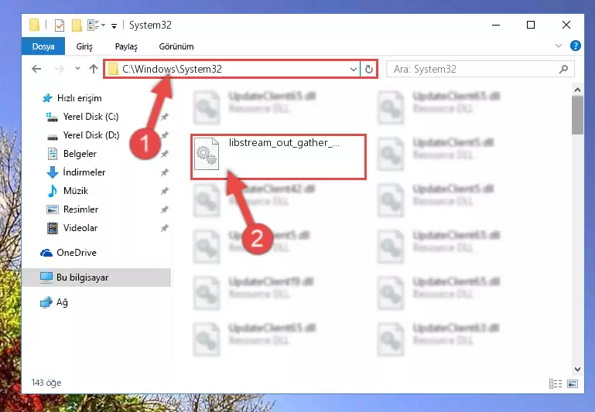Click the libstream_out_gather DLL gear icon

[x=207, y=154]
